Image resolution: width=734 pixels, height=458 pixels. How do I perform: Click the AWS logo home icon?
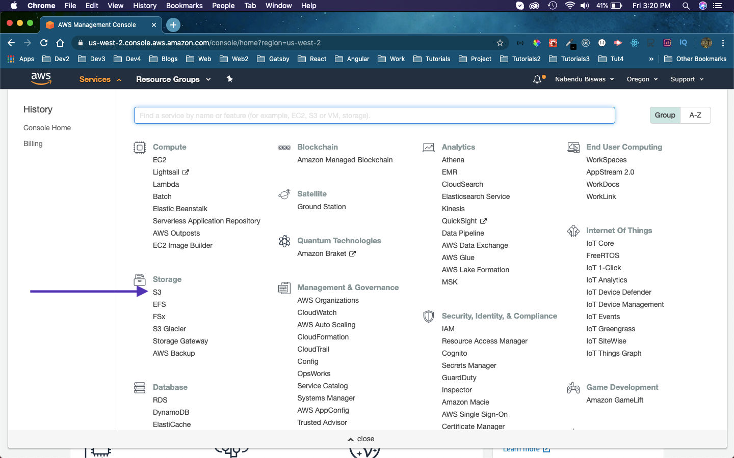pos(41,78)
